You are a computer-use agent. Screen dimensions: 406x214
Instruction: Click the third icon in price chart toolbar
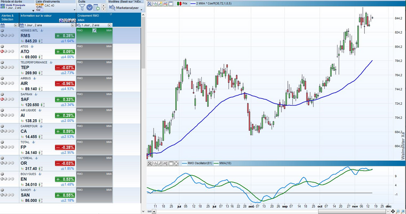coord(160,3)
